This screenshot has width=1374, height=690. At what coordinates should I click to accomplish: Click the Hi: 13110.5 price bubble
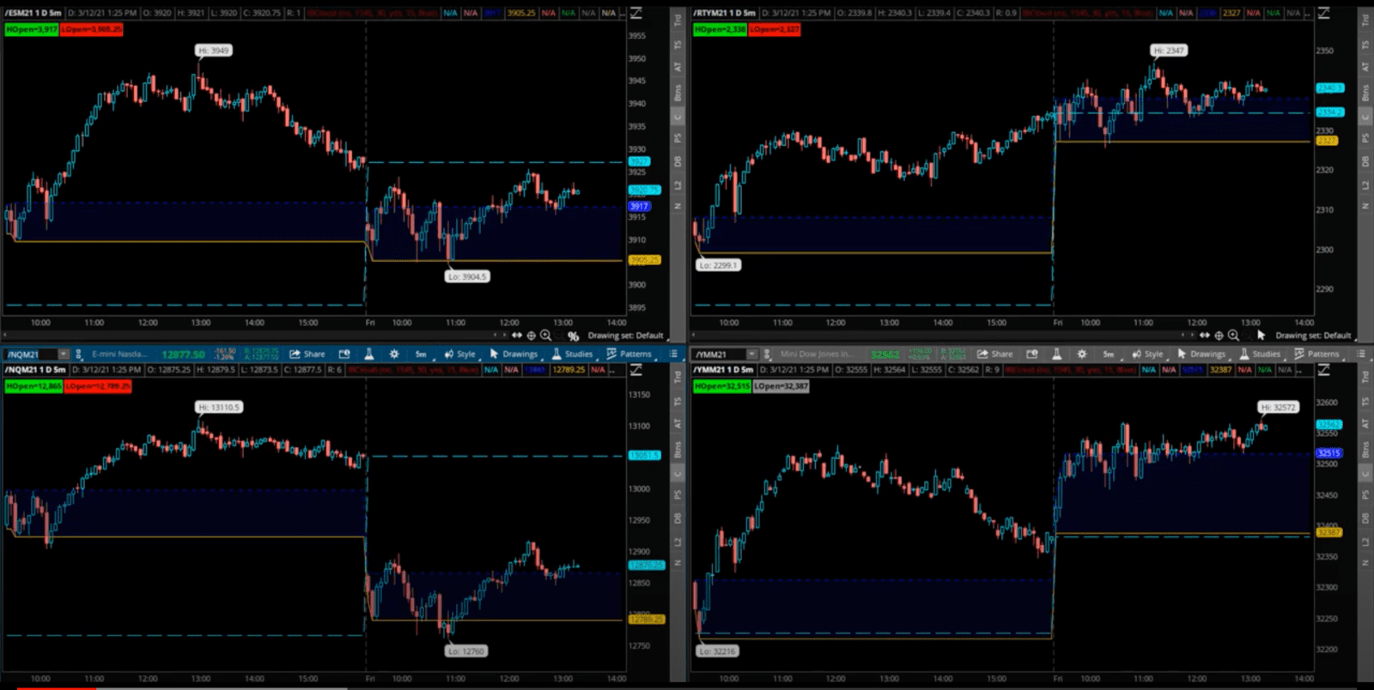pyautogui.click(x=219, y=407)
